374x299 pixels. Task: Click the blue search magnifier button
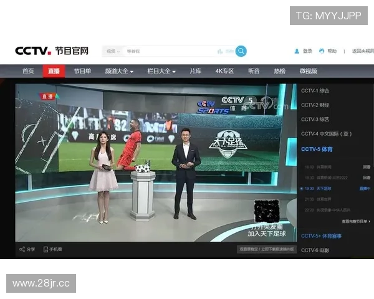coord(241,51)
